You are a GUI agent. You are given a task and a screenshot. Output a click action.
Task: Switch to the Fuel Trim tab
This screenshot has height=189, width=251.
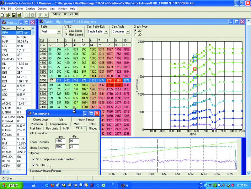35,128
